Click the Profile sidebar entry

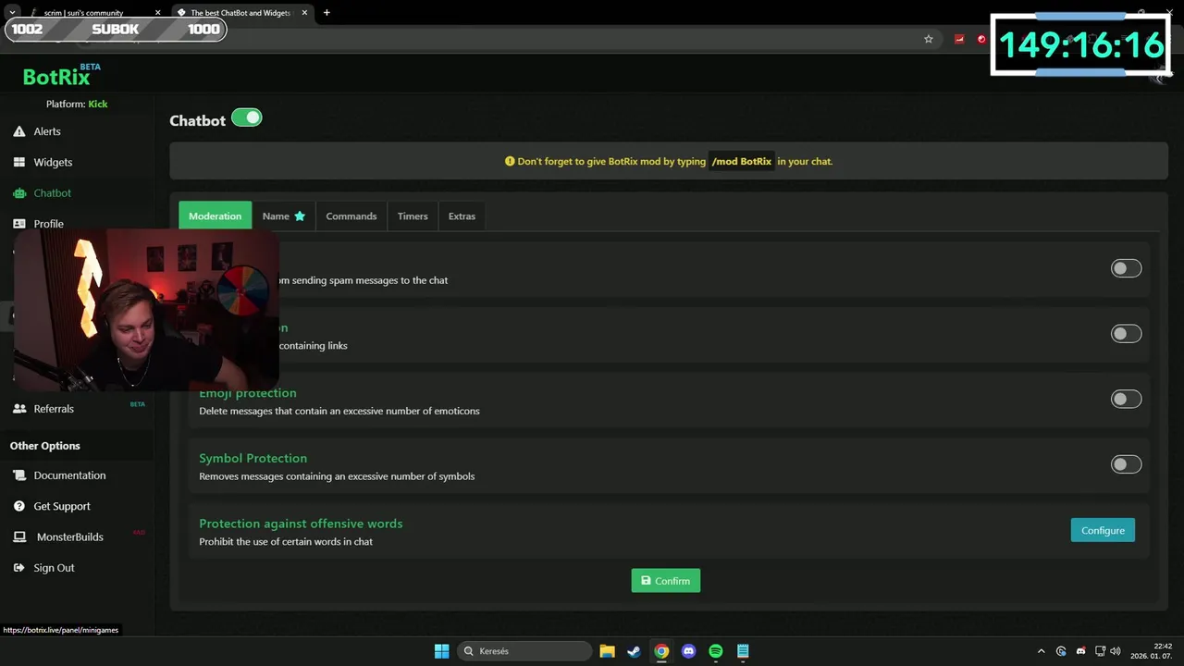[49, 224]
